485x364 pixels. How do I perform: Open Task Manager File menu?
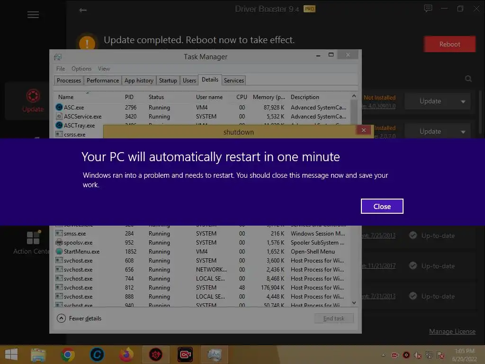tap(61, 68)
